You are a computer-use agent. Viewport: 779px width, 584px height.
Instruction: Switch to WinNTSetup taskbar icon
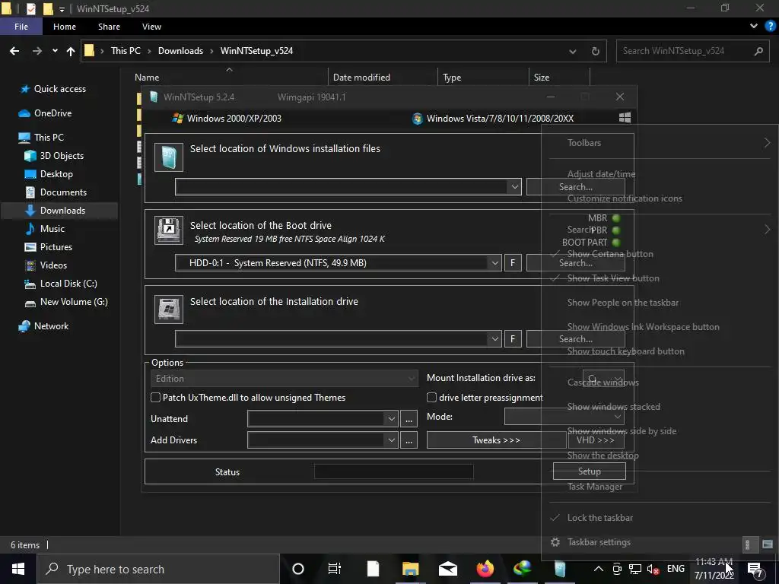[x=560, y=569]
